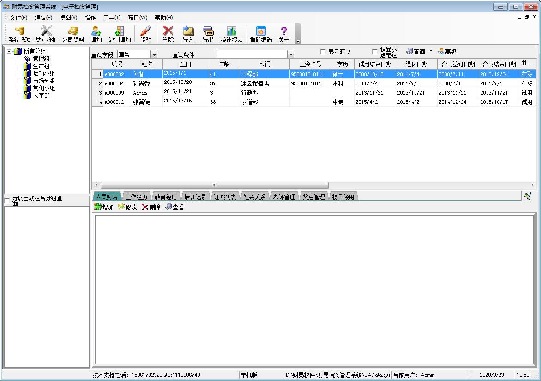
Task: Select 市场分组 in the group tree
Action: (x=44, y=81)
